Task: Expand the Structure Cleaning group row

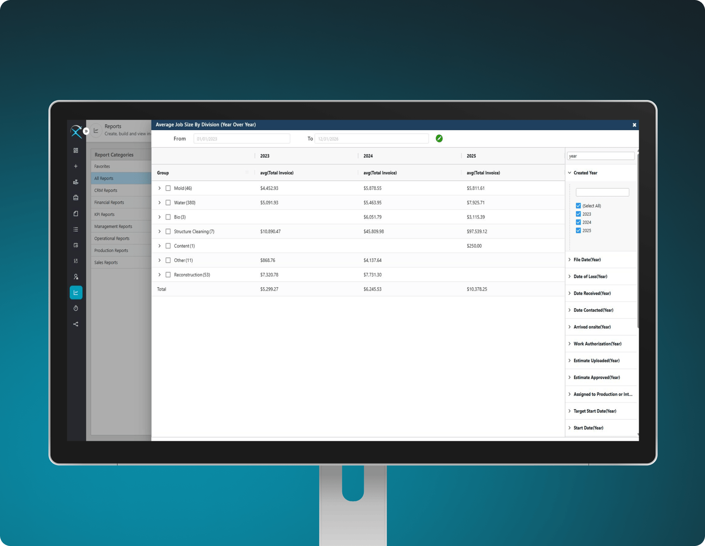Action: pos(159,232)
